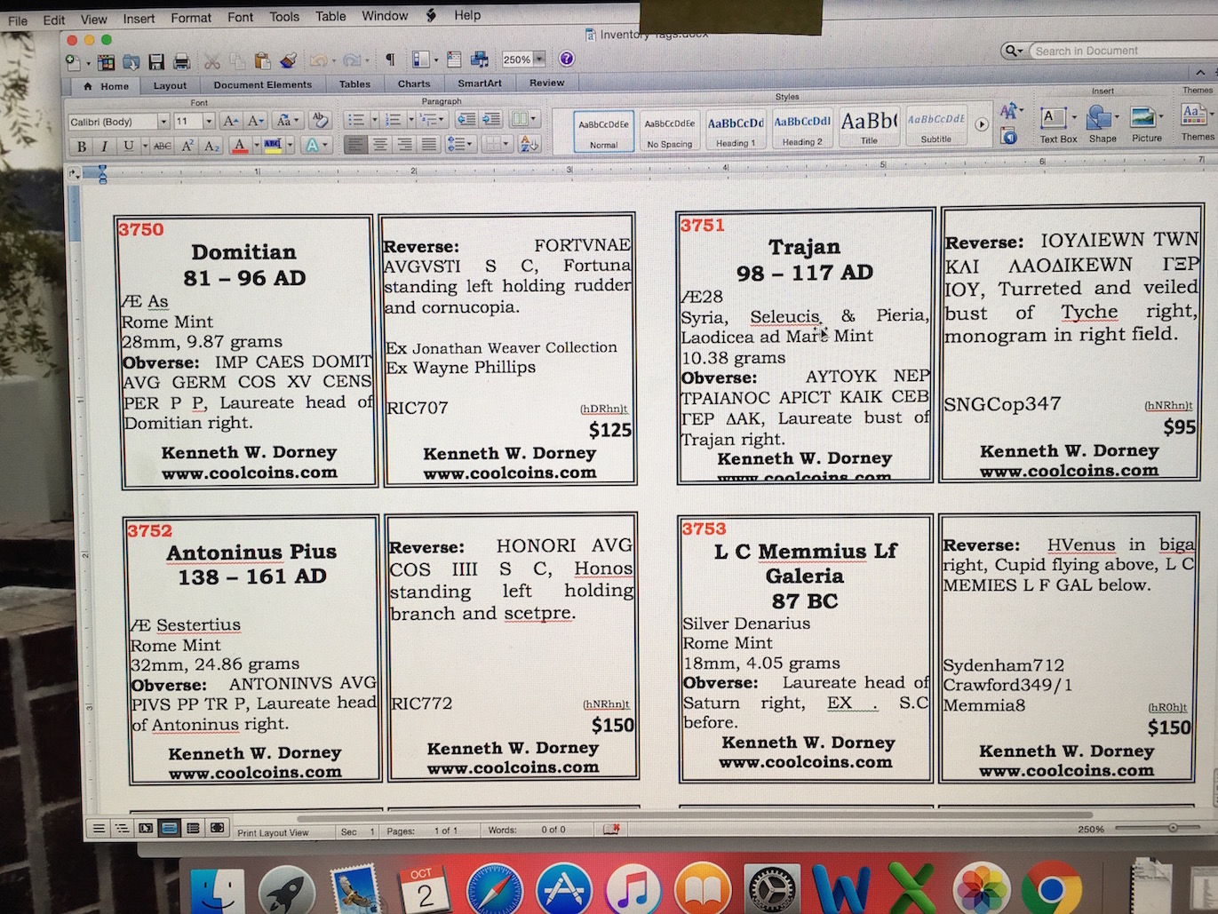Adjust the zoom slider in status bar

(1172, 828)
